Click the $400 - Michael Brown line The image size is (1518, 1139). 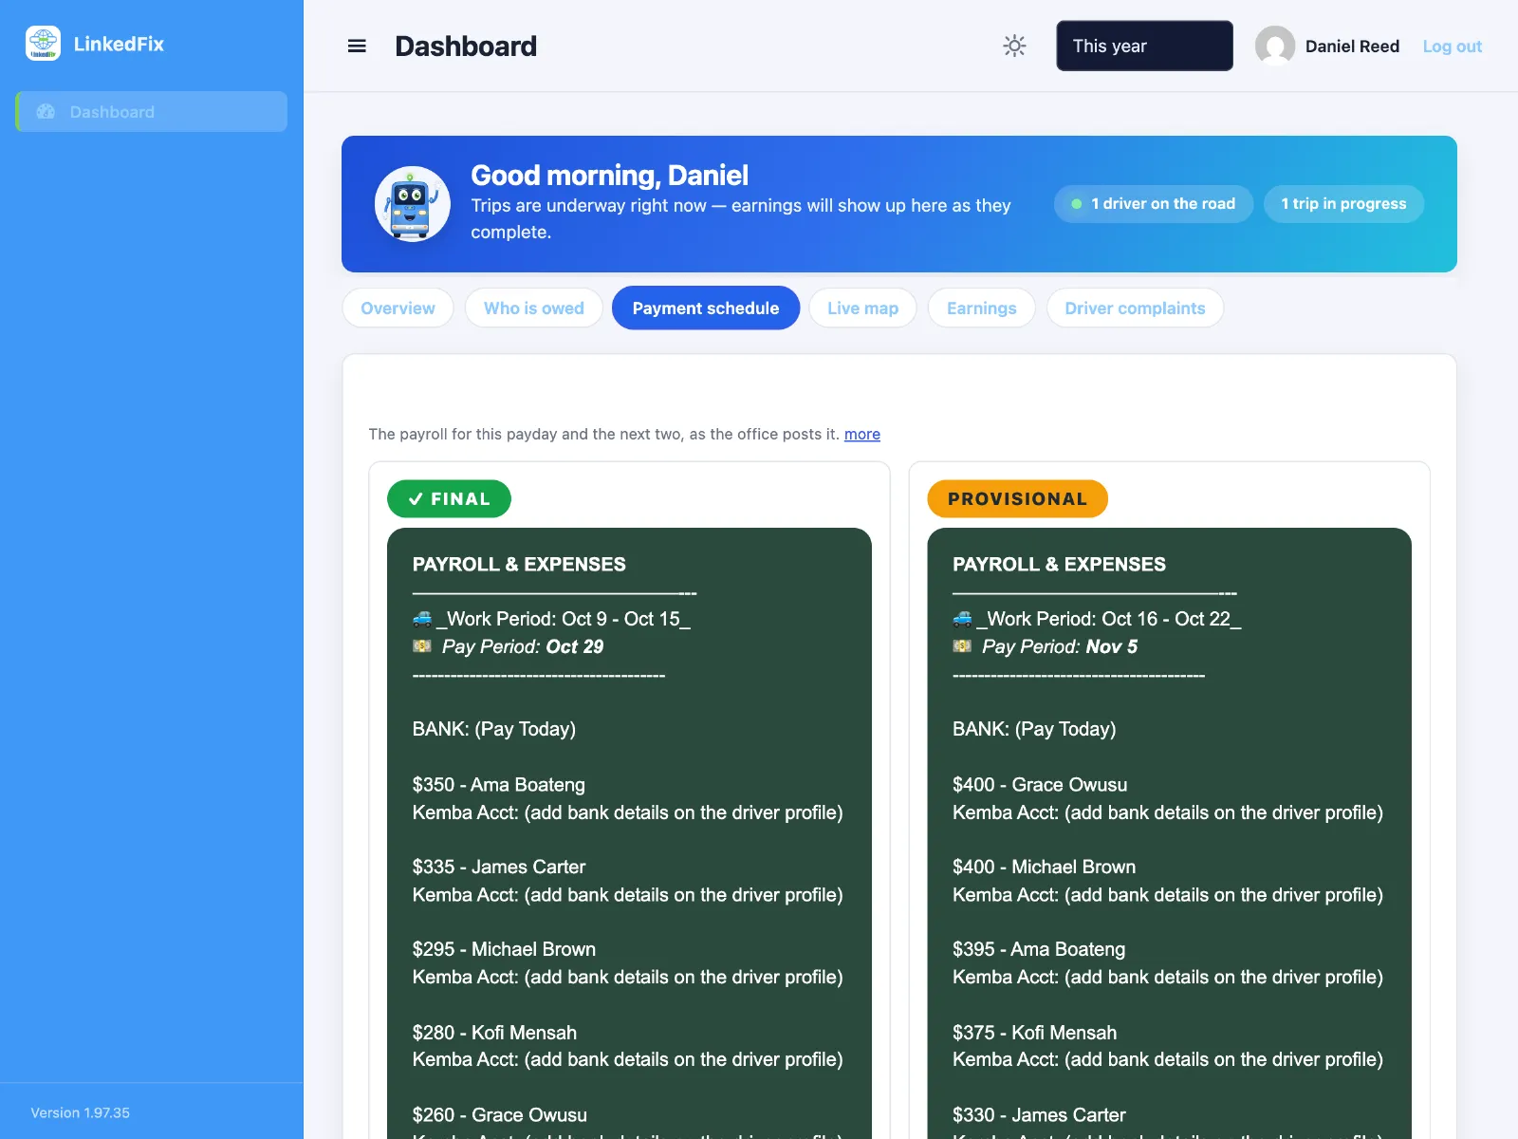pos(1044,867)
